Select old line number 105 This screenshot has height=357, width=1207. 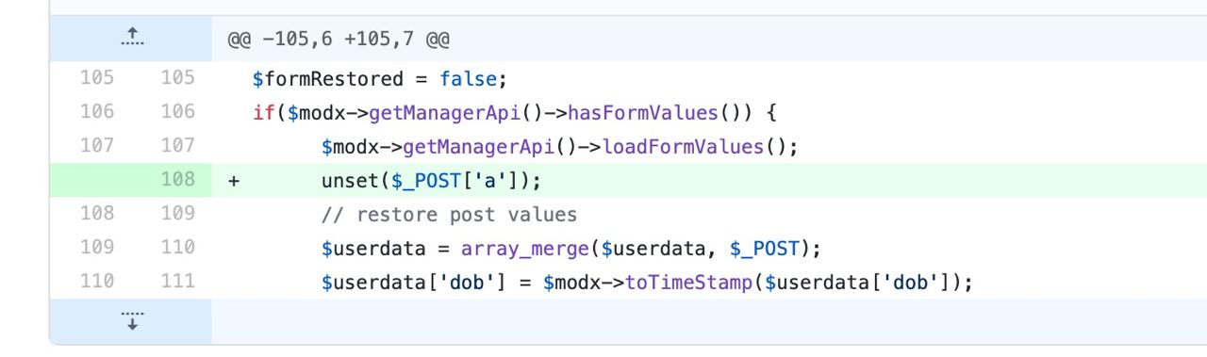point(97,78)
